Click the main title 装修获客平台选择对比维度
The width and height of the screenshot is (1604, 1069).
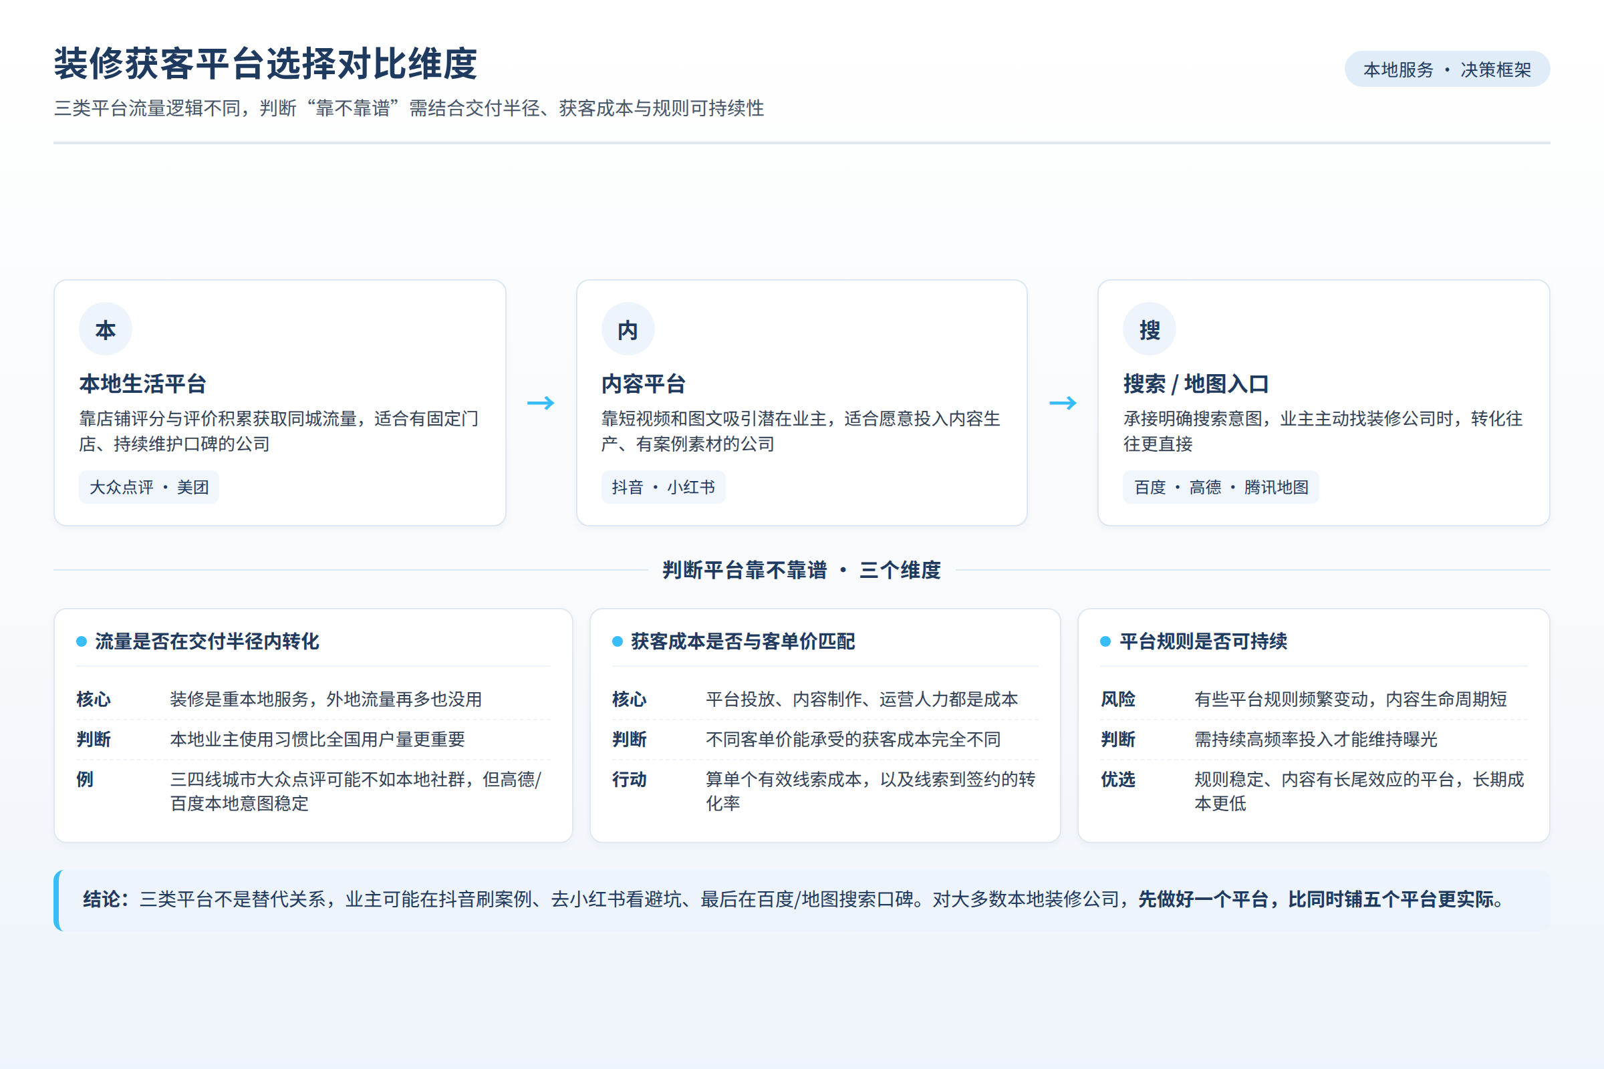pyautogui.click(x=265, y=63)
